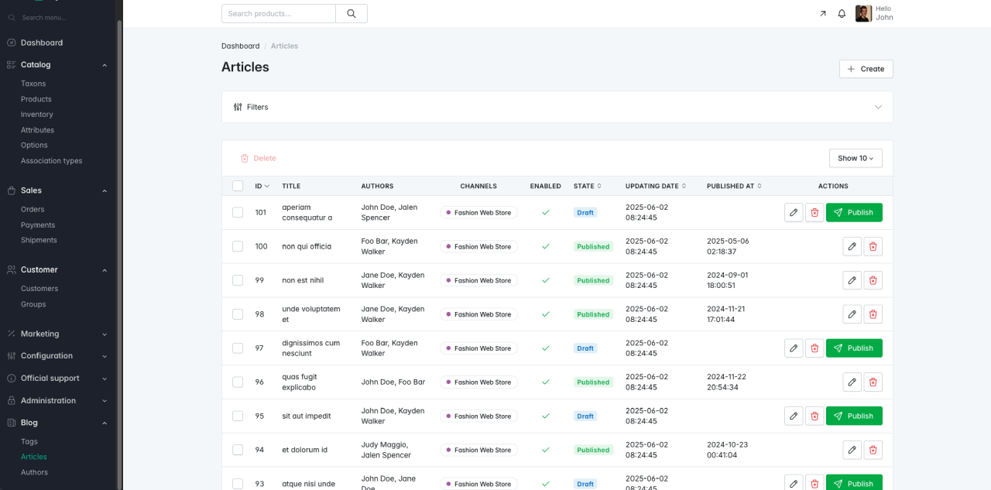The height and width of the screenshot is (490, 991).
Task: Click John's user avatar picture
Action: click(x=863, y=13)
